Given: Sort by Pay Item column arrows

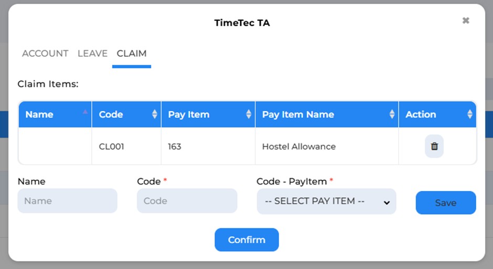Looking at the screenshot, I should (x=249, y=114).
